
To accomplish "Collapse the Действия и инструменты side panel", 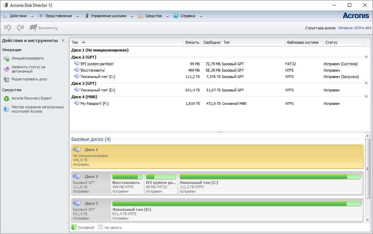I will point(63,40).
